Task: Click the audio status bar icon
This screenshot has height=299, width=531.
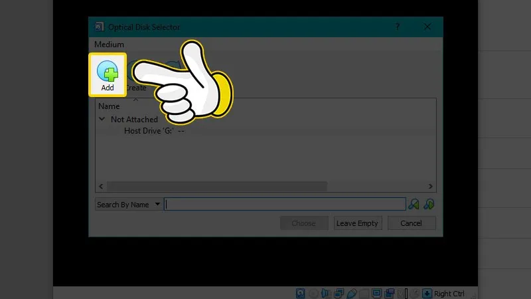Action: (327, 293)
